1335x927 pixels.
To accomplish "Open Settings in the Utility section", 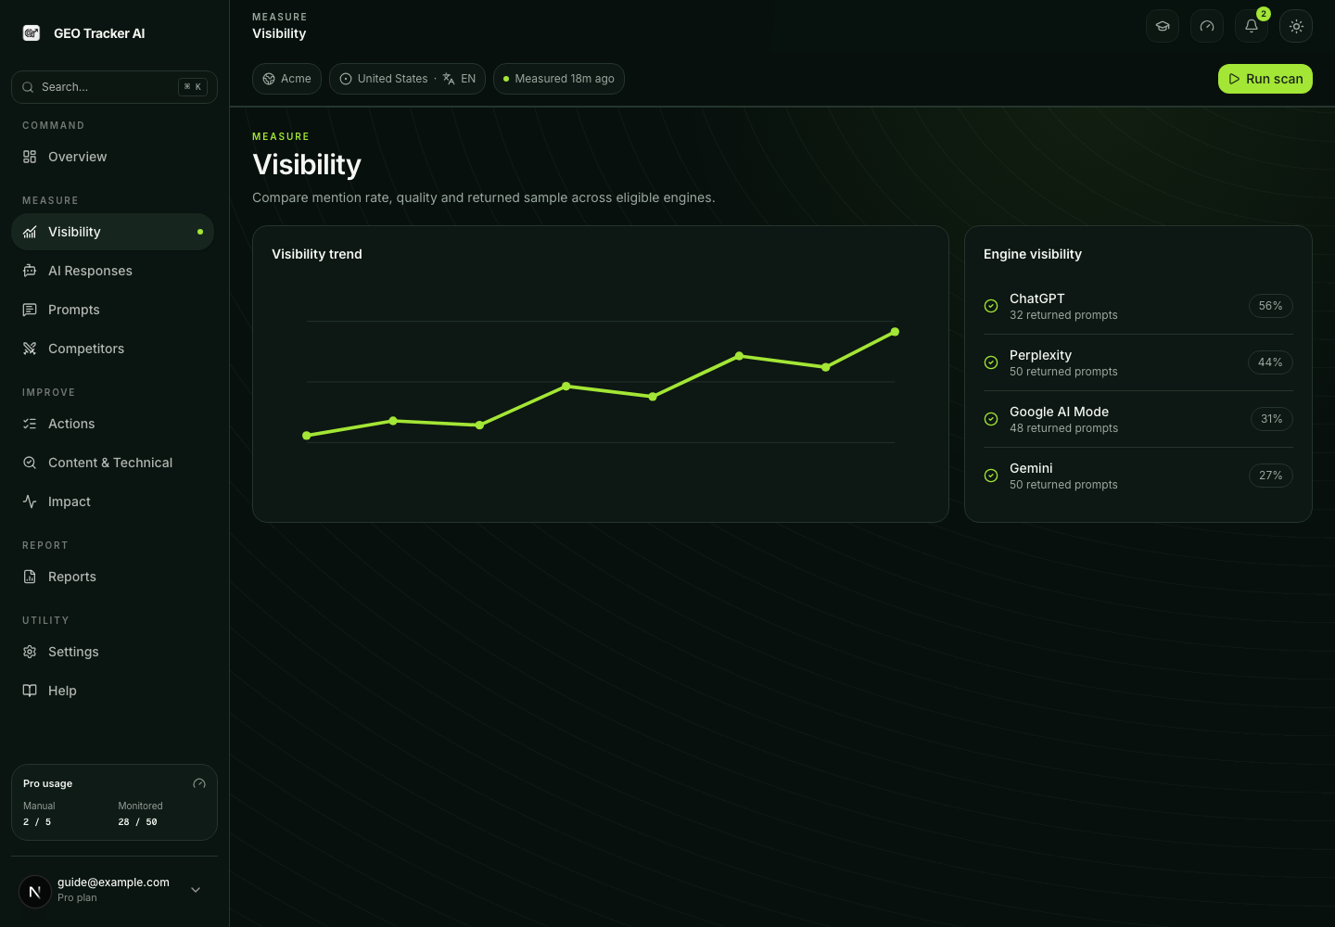I will point(112,652).
